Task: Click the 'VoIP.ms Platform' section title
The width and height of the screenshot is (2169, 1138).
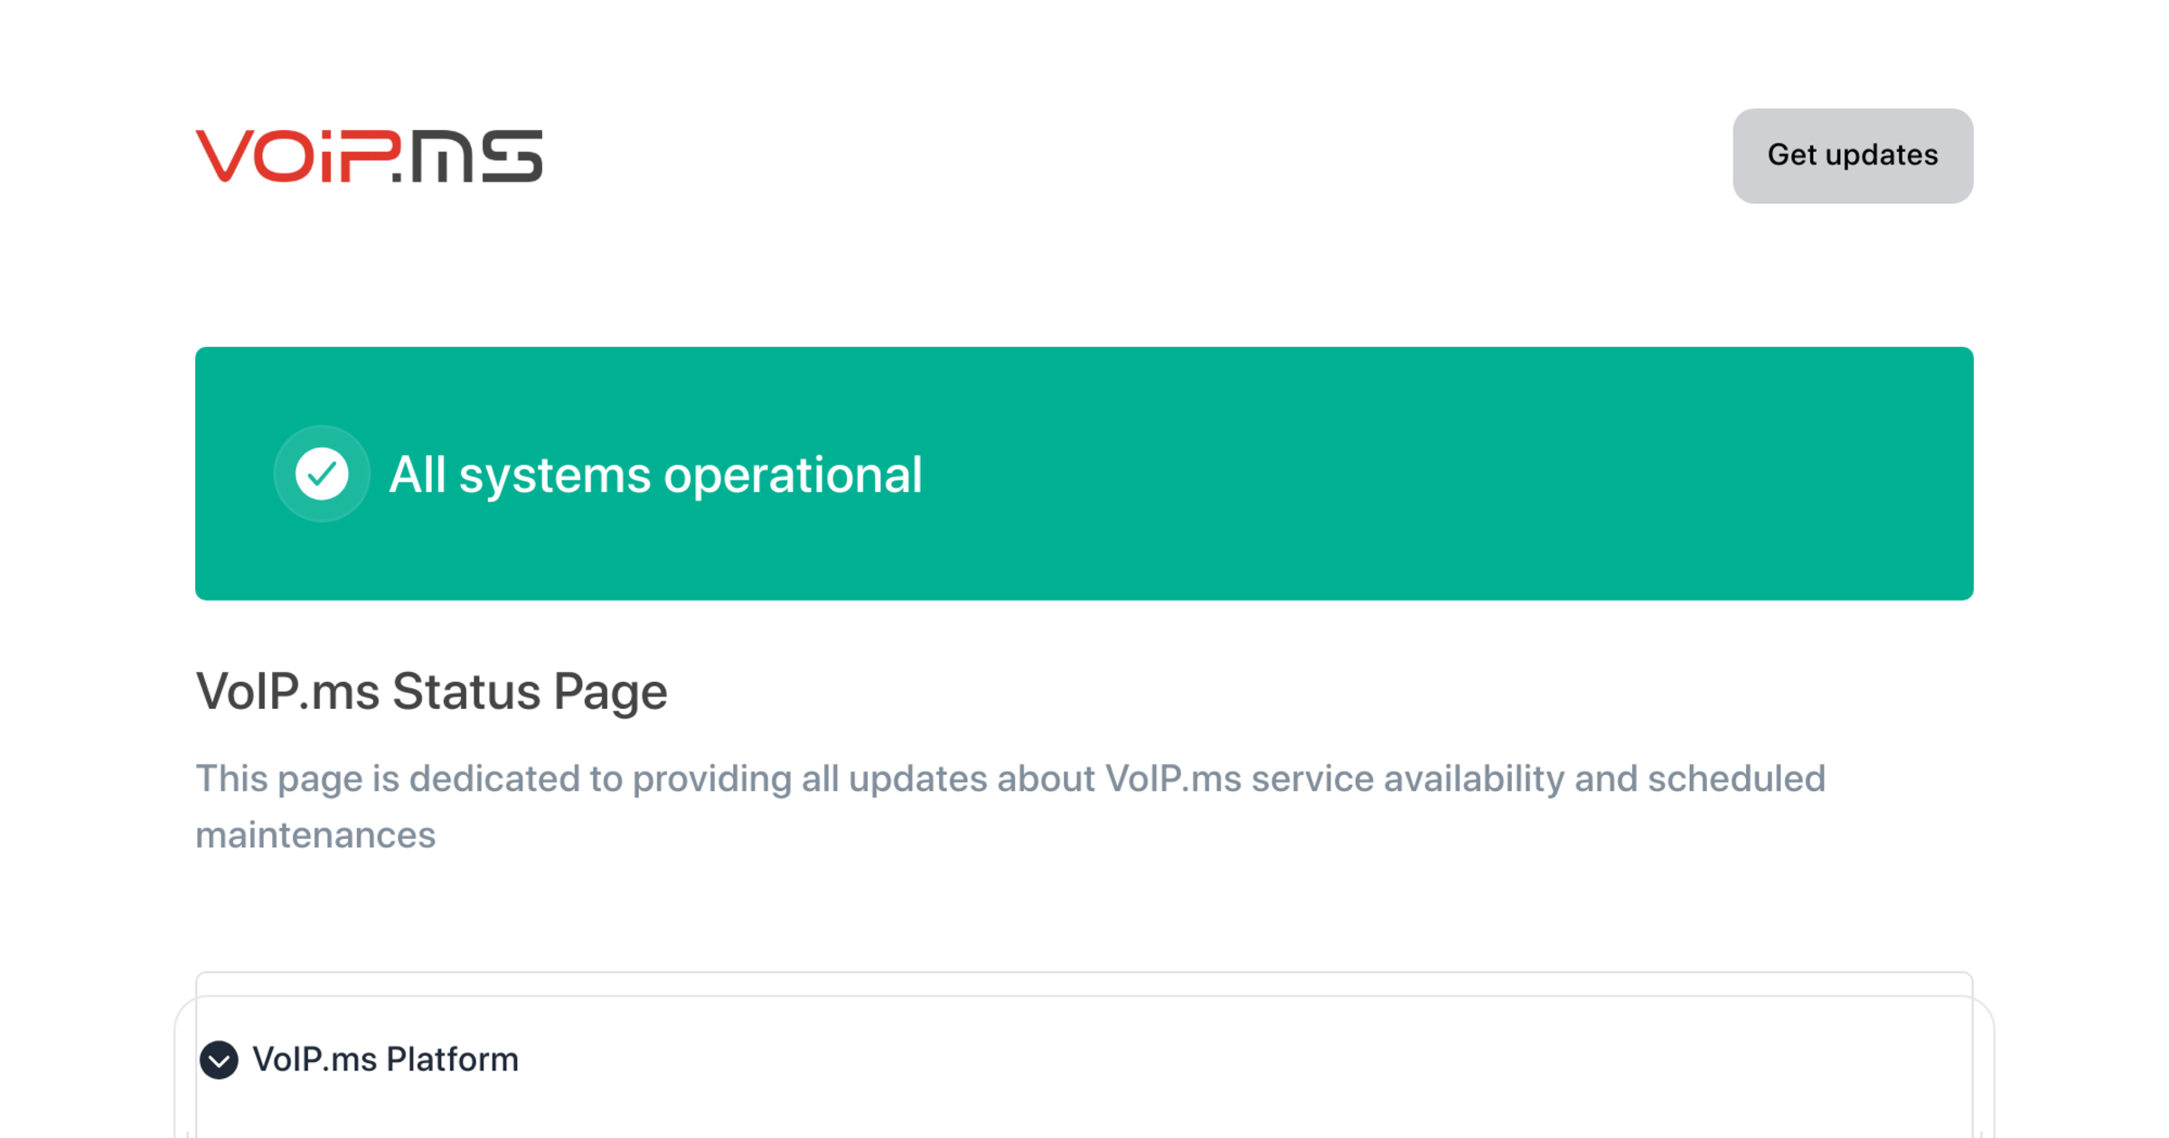Action: point(386,1059)
